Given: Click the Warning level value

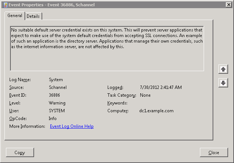Looking at the screenshot, I should 57,103.
